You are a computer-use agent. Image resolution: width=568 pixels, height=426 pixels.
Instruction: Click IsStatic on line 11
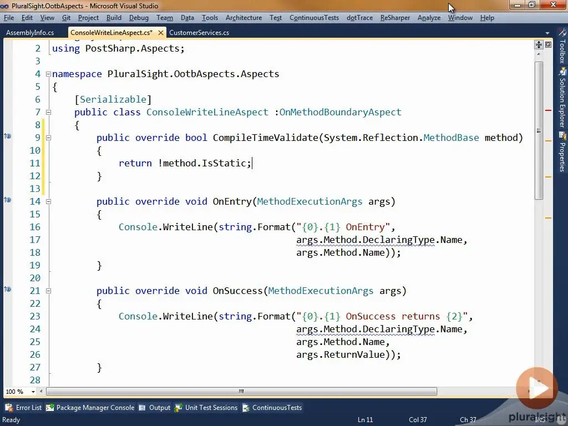click(x=224, y=163)
